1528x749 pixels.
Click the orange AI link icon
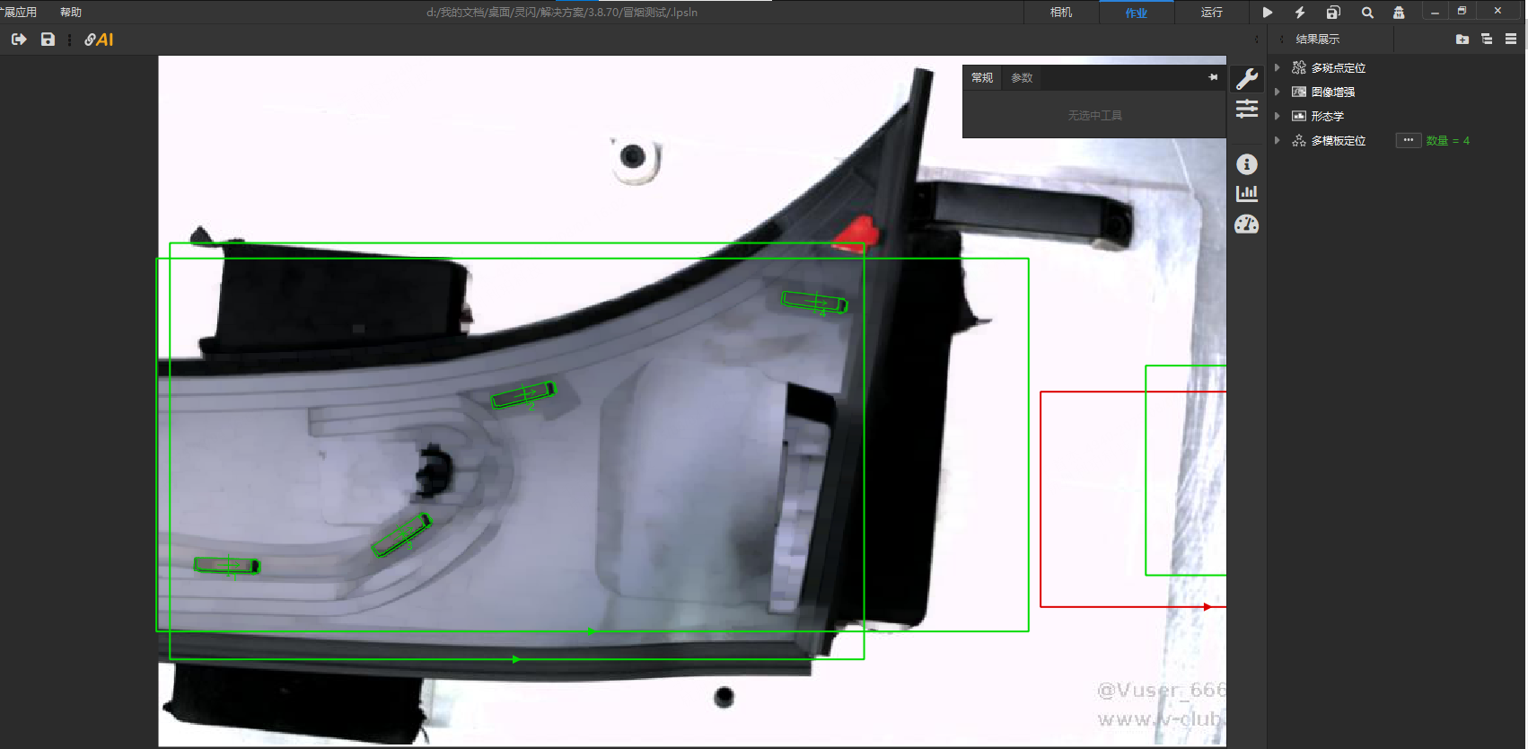(99, 40)
